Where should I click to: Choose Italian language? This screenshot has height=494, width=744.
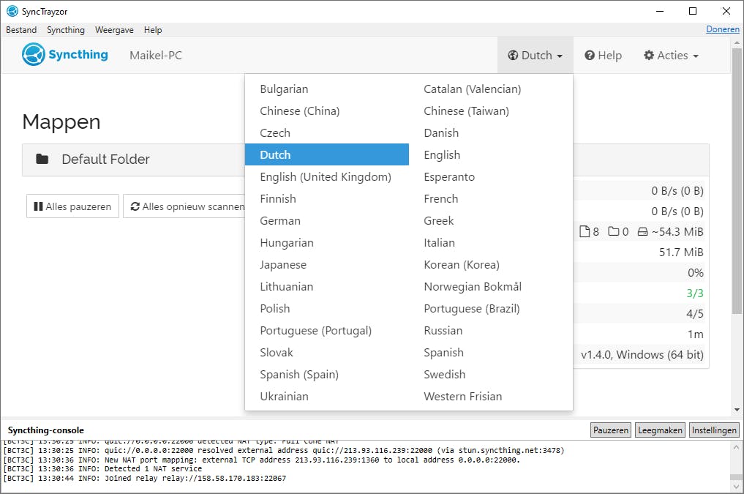[x=491, y=242]
